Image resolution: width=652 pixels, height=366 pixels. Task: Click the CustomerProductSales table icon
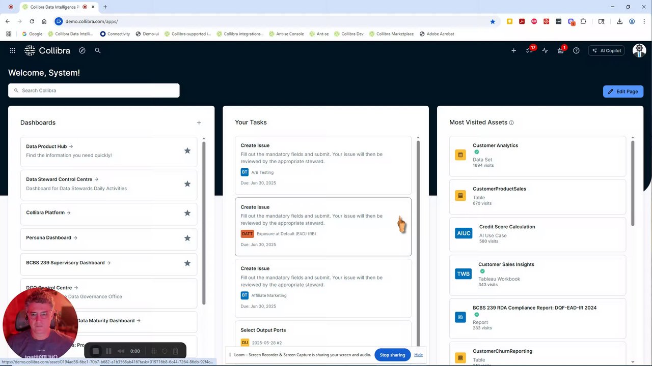coord(460,196)
